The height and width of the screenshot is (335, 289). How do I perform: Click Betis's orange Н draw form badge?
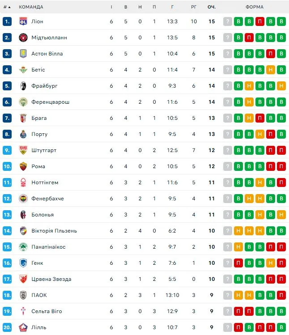pos(271,70)
